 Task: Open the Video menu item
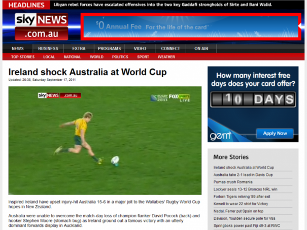click(x=140, y=49)
